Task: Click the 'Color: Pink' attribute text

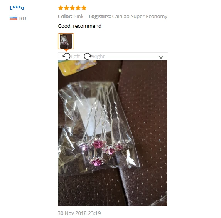Action: tap(71, 16)
